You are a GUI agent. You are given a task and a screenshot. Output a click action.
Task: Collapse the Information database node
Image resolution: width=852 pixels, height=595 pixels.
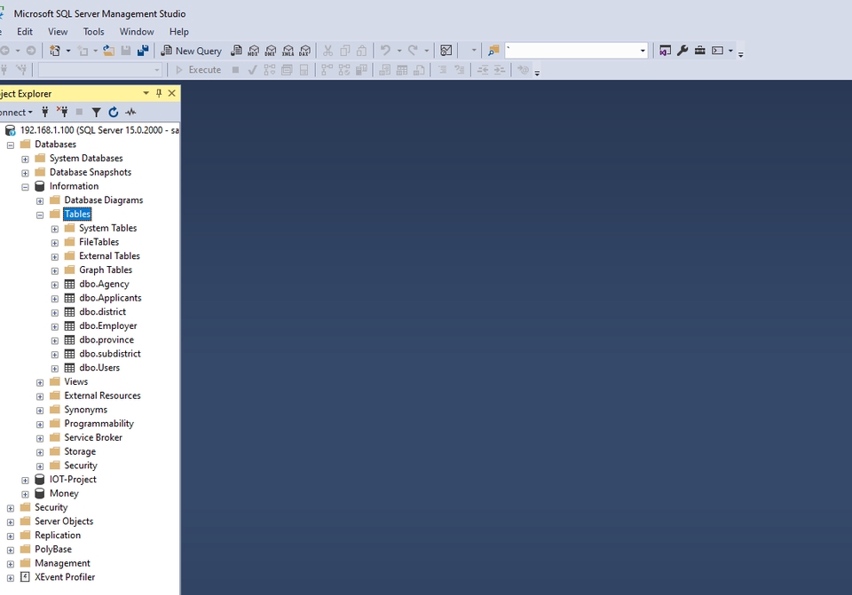point(25,187)
